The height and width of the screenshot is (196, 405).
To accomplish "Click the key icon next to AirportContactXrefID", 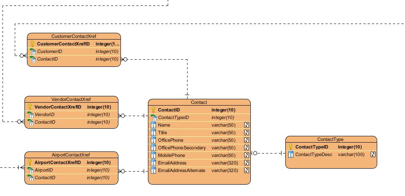I will 30,162.
